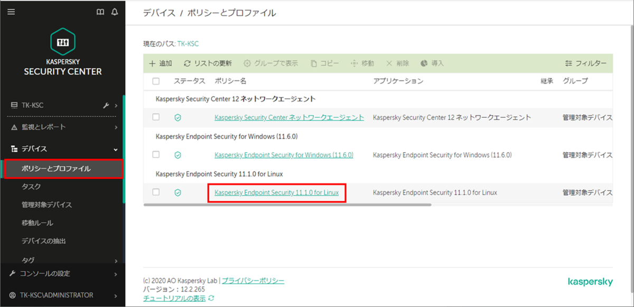This screenshot has width=634, height=307.
Task: Expand the TK-KSC server node arrow
Action: [x=116, y=105]
